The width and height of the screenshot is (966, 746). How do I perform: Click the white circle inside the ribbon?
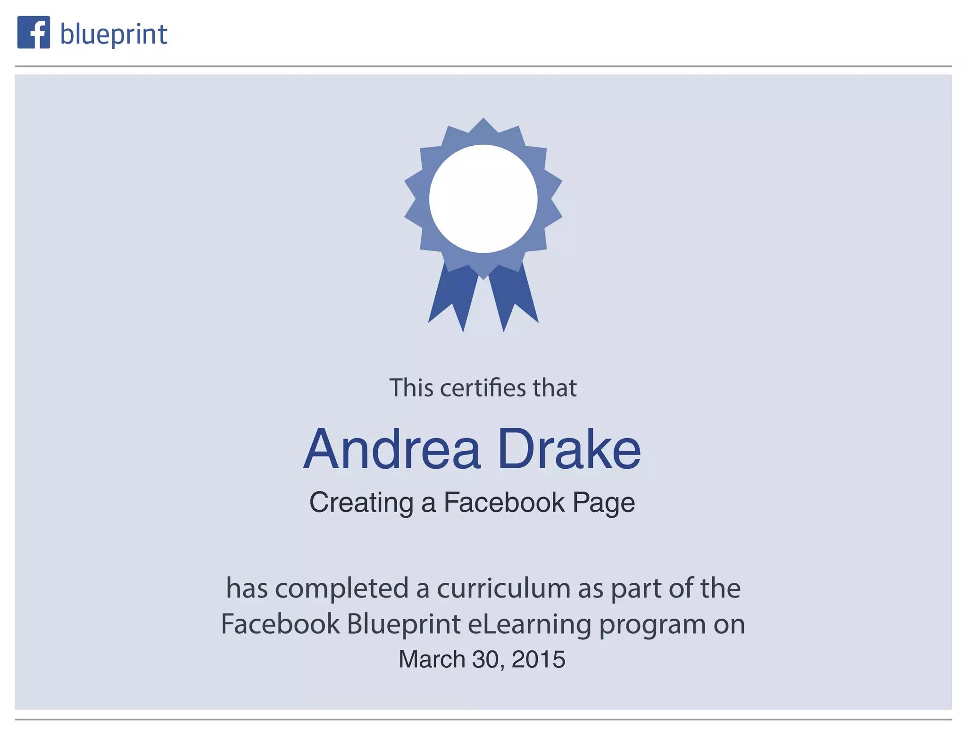coord(483,199)
